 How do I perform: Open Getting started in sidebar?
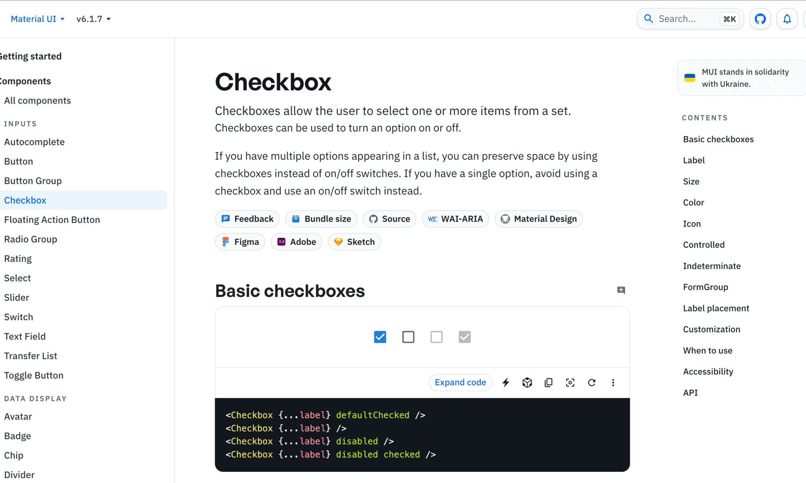coord(30,56)
